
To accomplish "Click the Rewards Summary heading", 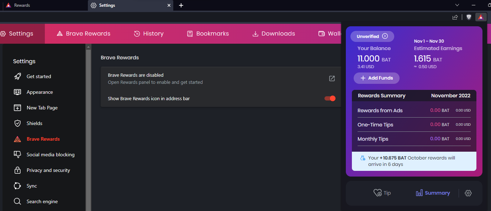I will click(x=381, y=96).
